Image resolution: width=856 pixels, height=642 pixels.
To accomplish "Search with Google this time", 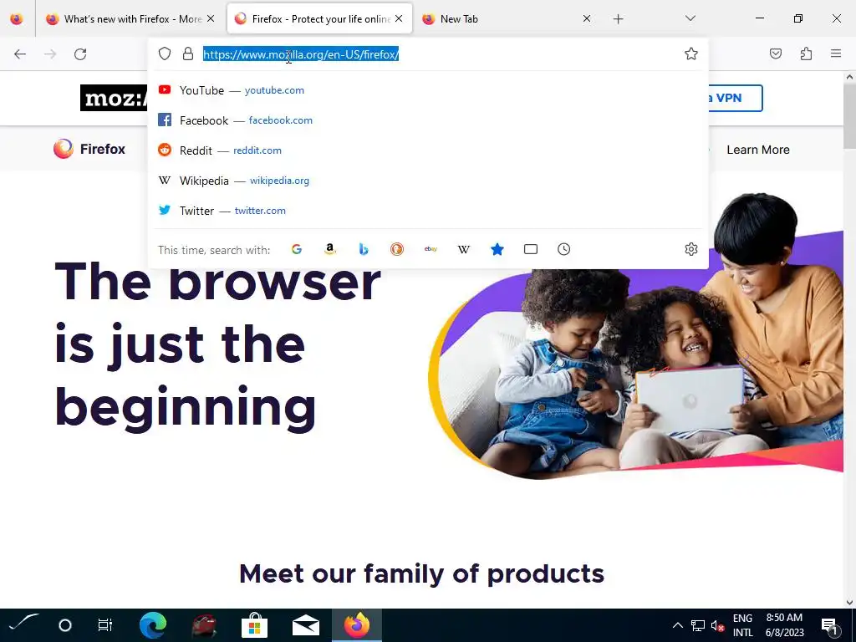I will pos(297,249).
